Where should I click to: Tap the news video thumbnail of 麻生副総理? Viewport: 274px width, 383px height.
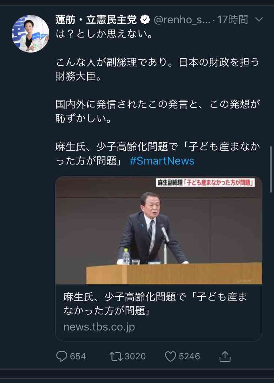(159, 230)
